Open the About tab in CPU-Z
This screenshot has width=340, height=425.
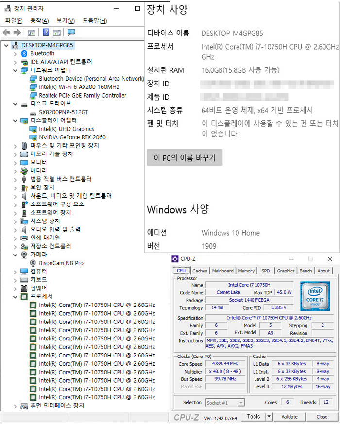coord(323,271)
